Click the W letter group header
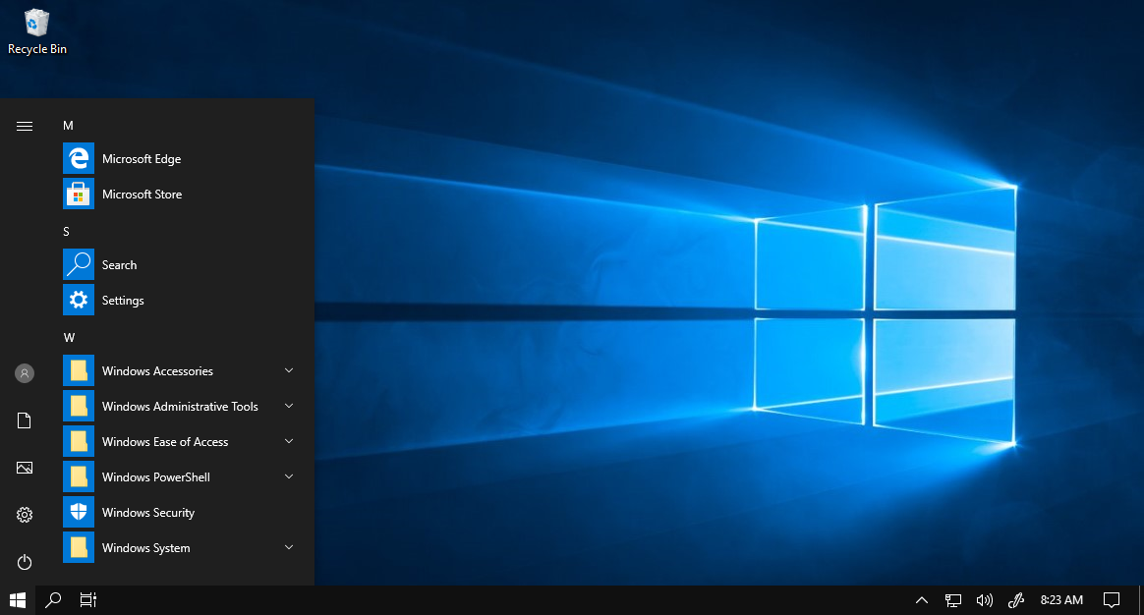Viewport: 1144px width, 615px height. click(x=70, y=338)
